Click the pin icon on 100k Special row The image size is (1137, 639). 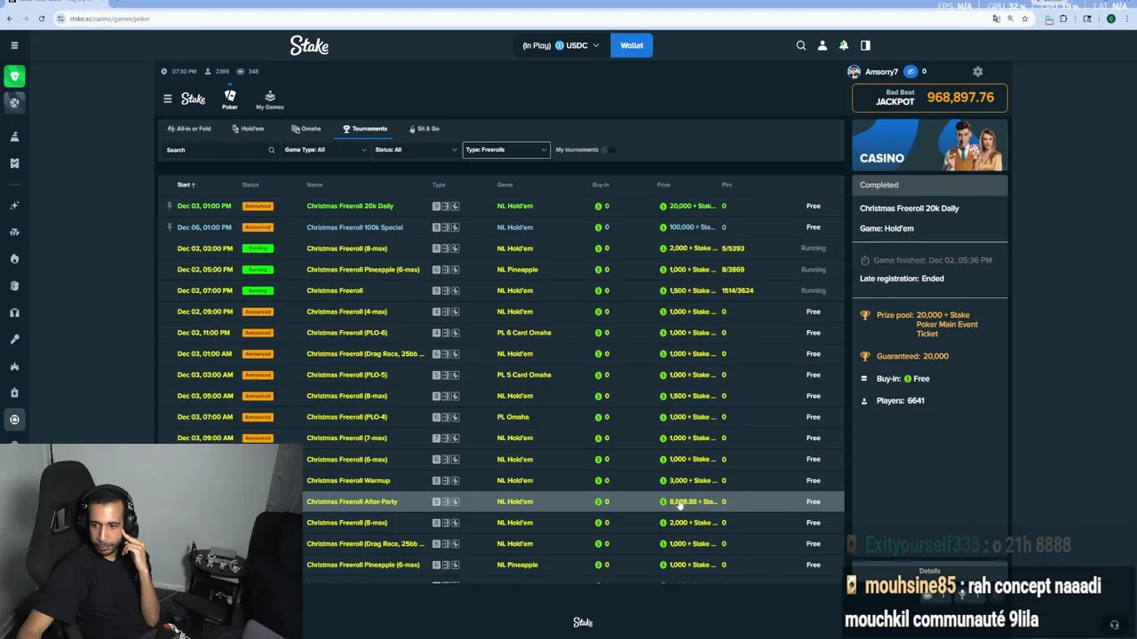click(169, 227)
